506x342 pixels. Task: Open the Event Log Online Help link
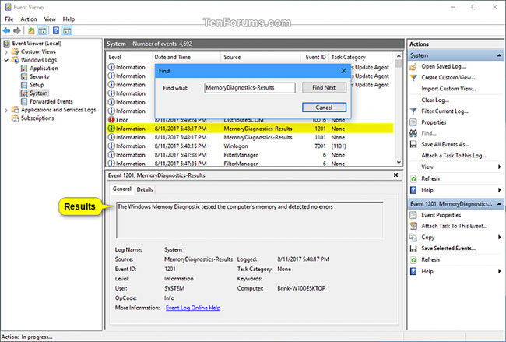193,308
